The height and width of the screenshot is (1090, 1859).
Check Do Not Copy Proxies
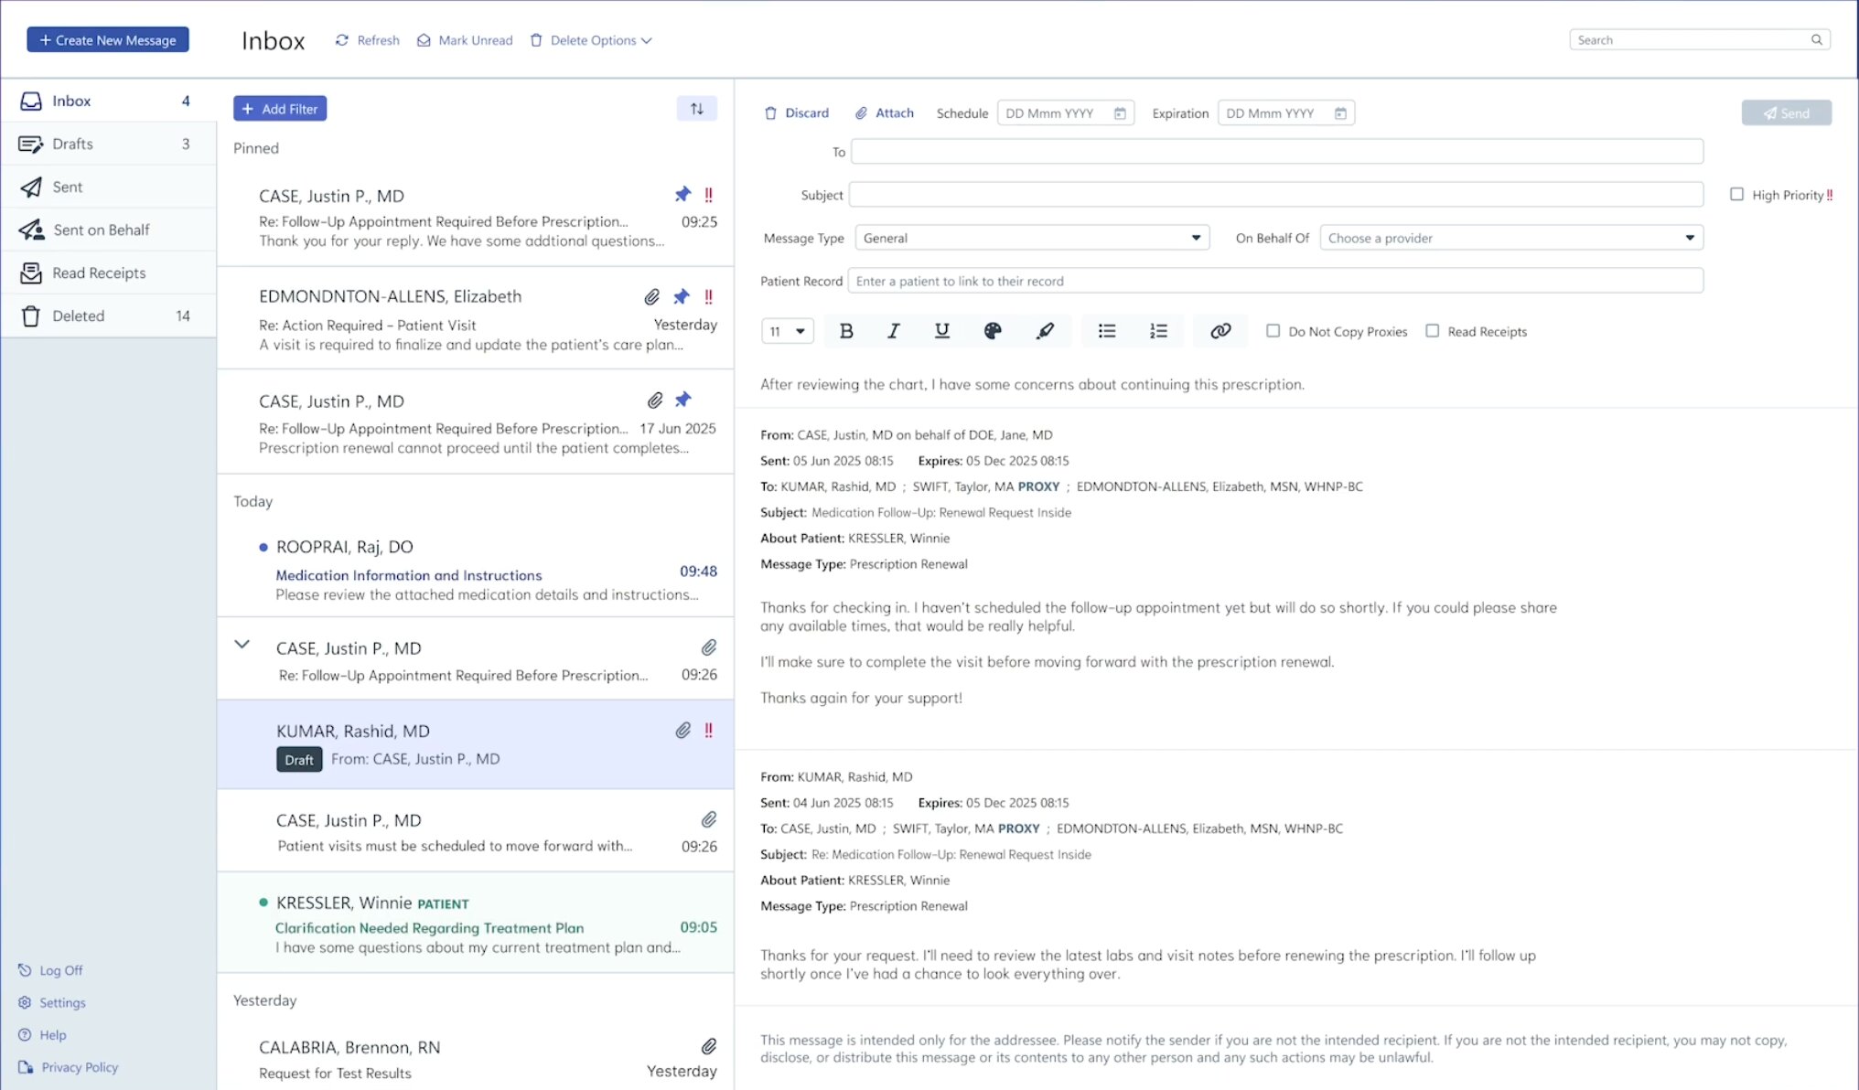pos(1273,331)
